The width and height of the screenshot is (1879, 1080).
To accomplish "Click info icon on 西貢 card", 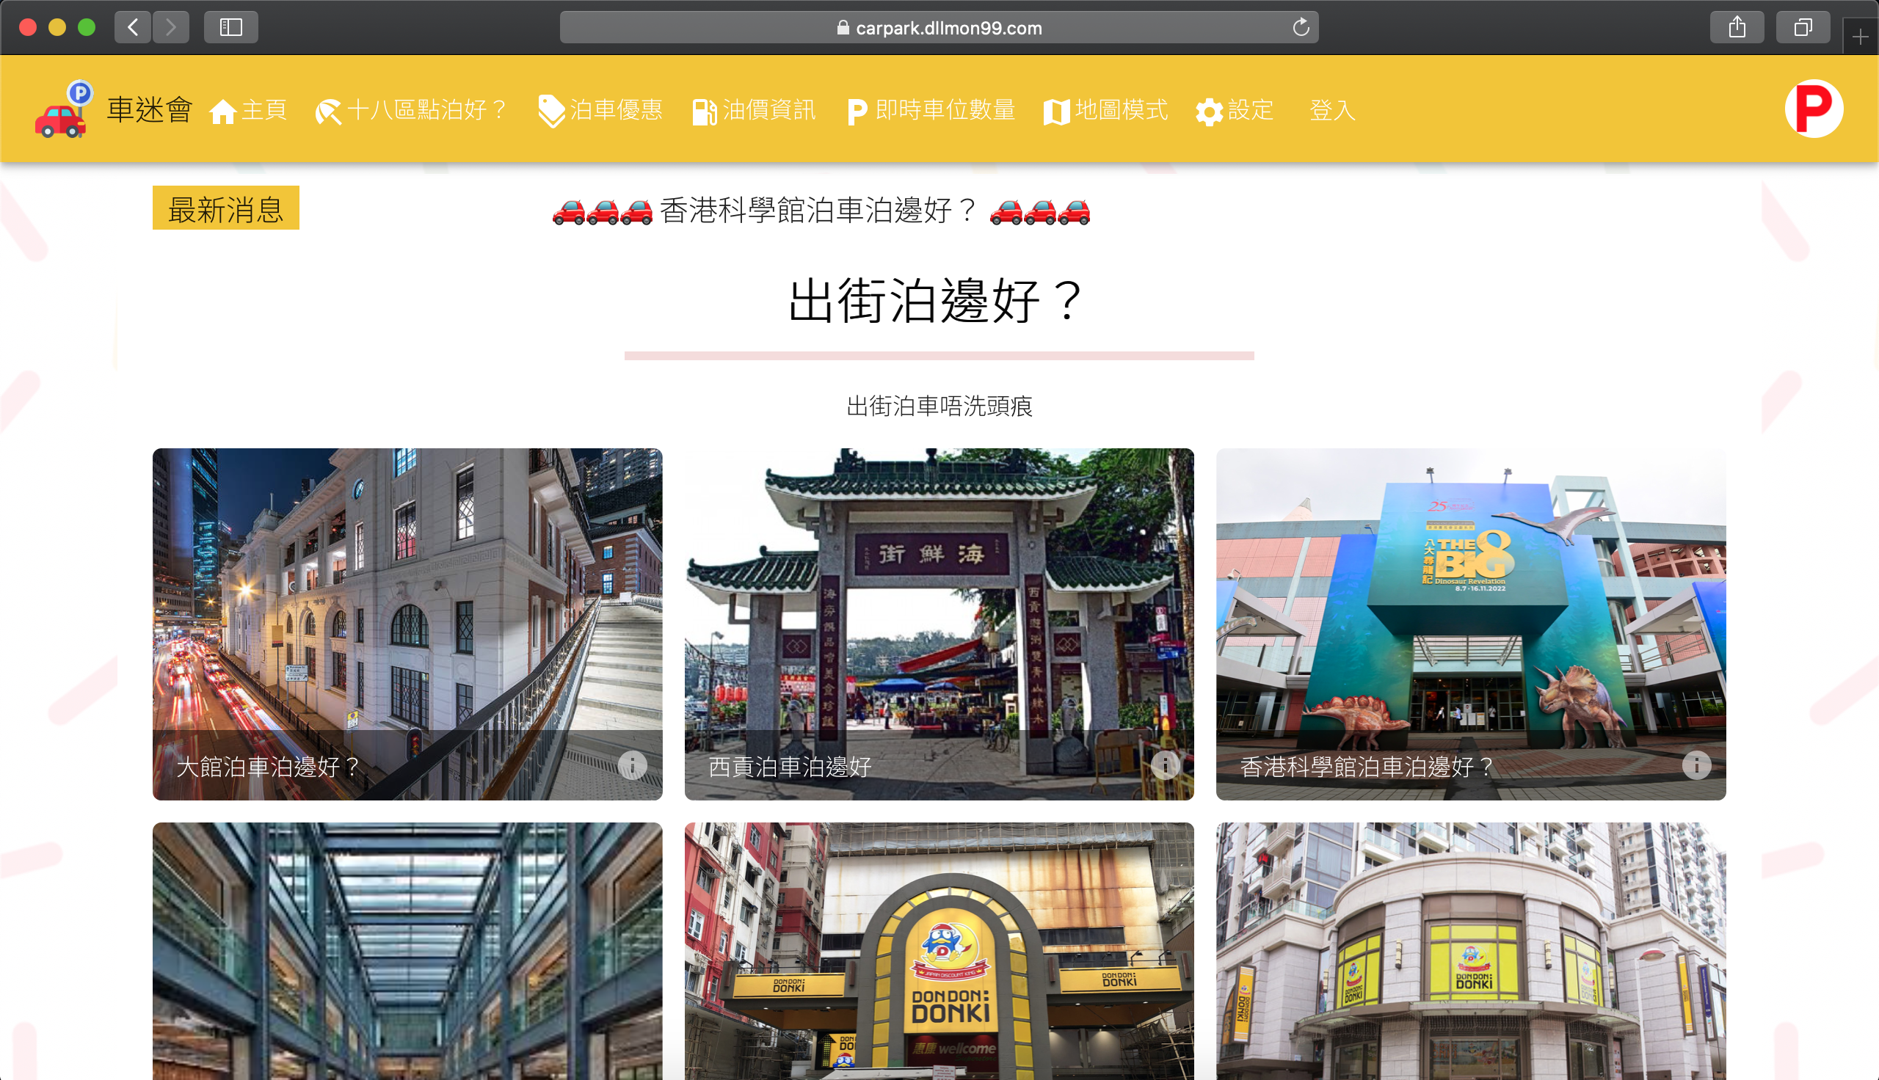I will [1165, 765].
